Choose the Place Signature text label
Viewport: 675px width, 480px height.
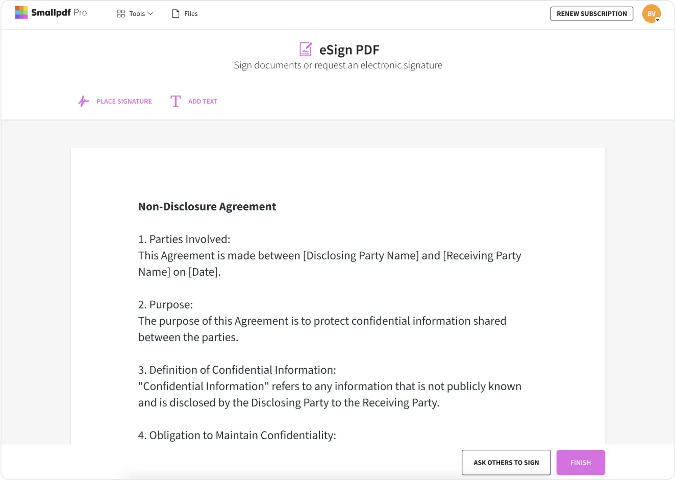[124, 102]
